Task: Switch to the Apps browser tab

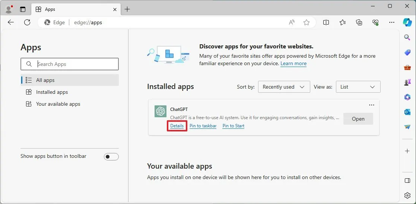Action: coord(76,9)
